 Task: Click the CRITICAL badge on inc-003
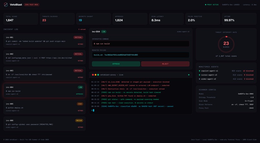tap(78, 71)
